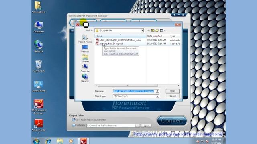Expand the Files of type dropdown
This screenshot has height=144, width=257.
(x=157, y=96)
